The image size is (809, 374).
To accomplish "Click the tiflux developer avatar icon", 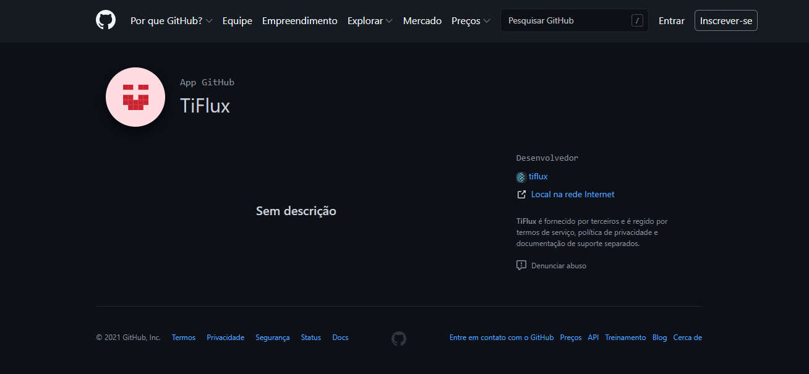I will (x=521, y=177).
